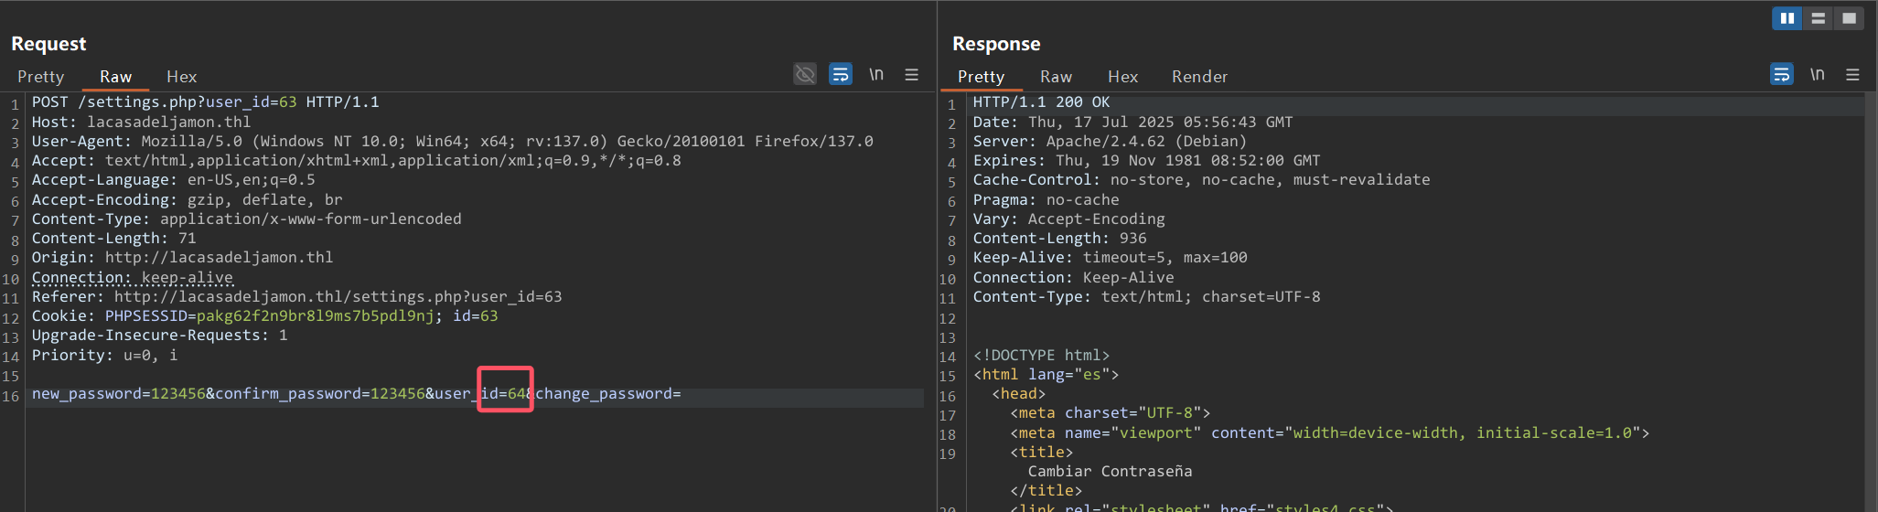
Task: Click the Cache-Control response header
Action: 1201,180
